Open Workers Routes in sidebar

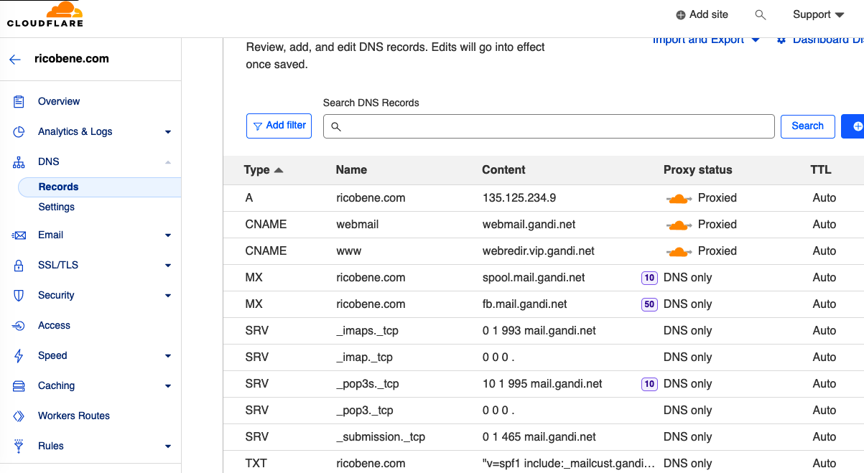pyautogui.click(x=74, y=416)
